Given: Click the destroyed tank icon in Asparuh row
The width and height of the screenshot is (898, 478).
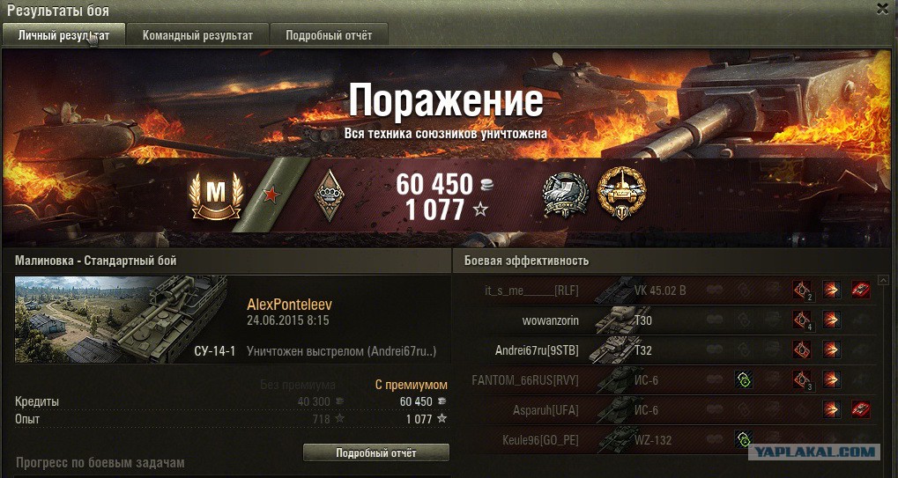Looking at the screenshot, I should (x=861, y=408).
